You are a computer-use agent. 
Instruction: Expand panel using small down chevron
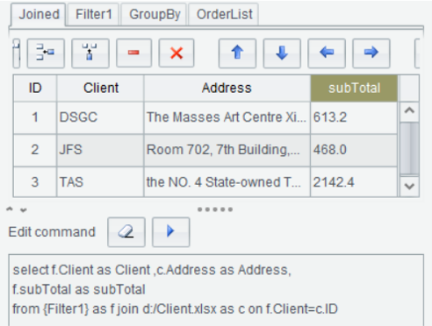pos(24,210)
